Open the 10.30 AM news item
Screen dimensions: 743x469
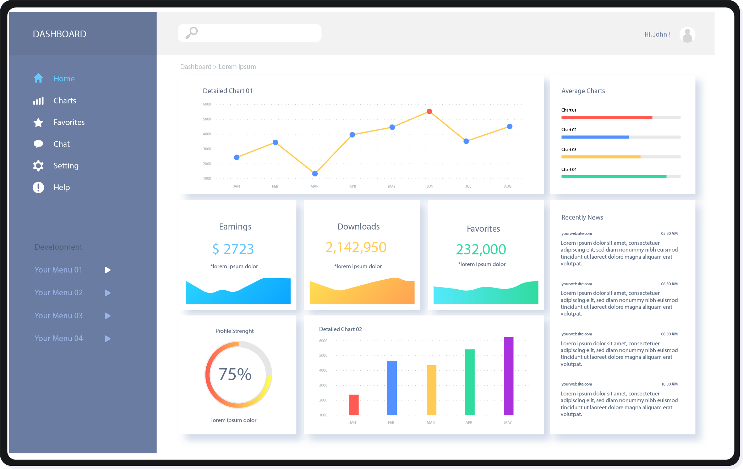619,399
